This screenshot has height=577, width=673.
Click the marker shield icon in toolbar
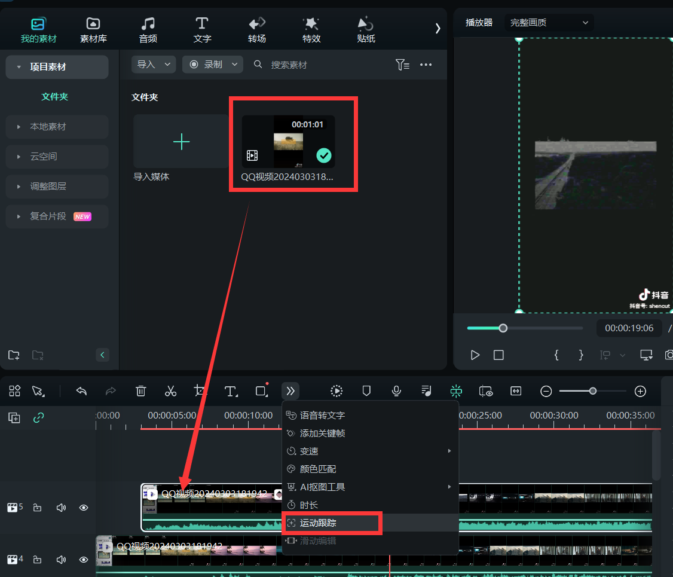(367, 391)
